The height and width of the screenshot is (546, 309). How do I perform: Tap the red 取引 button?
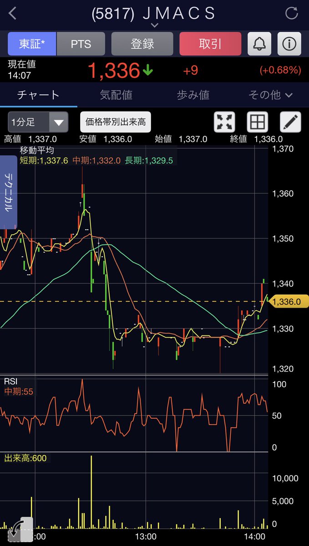click(x=210, y=44)
